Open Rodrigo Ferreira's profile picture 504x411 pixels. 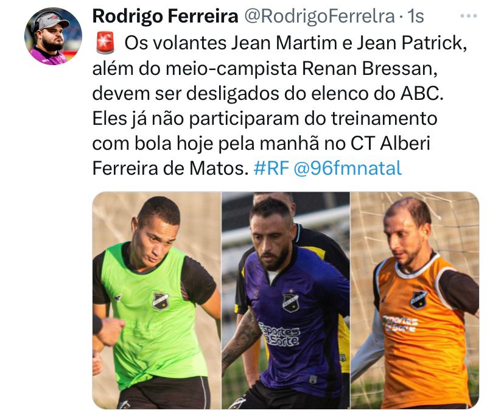pos(54,36)
